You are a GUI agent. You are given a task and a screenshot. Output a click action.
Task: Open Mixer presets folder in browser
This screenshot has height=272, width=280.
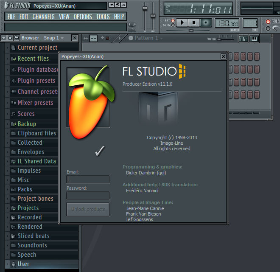click(35, 103)
